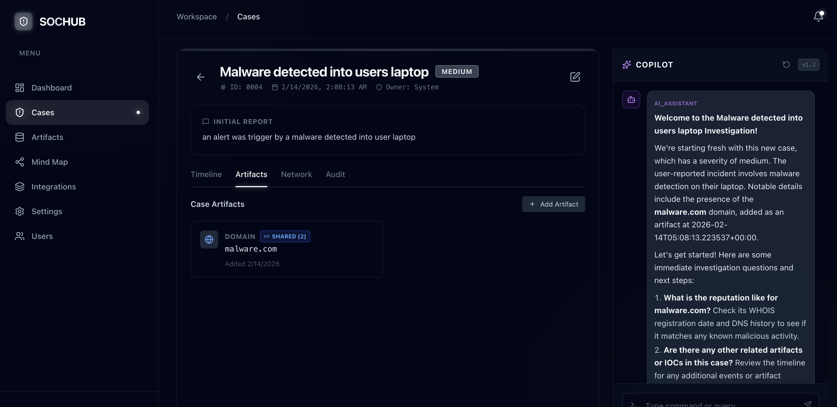Click the unread dot on the Cases menu item

[x=139, y=112]
